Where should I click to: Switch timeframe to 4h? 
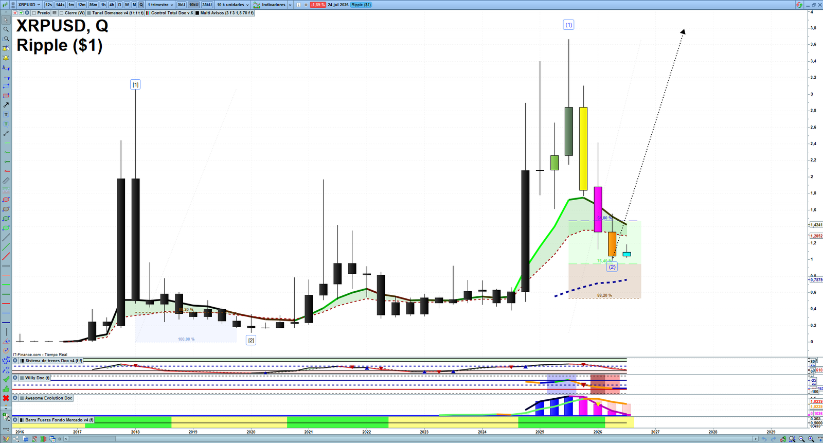pos(112,5)
